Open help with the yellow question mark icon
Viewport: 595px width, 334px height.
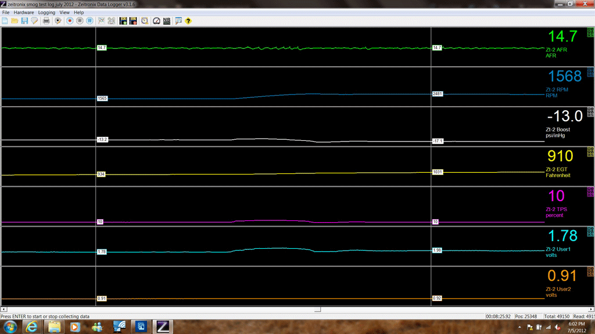coord(188,21)
